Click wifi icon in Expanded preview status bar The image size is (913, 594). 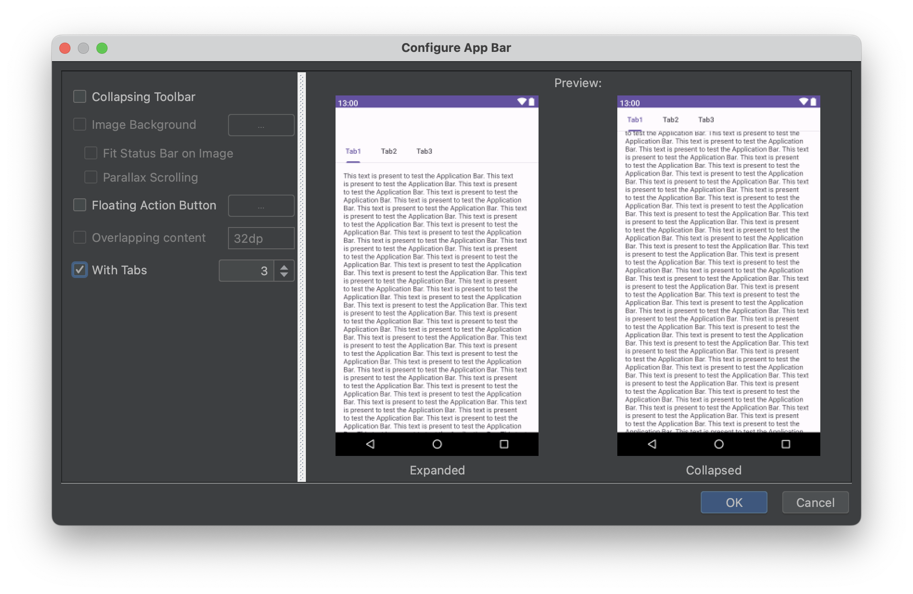(522, 101)
